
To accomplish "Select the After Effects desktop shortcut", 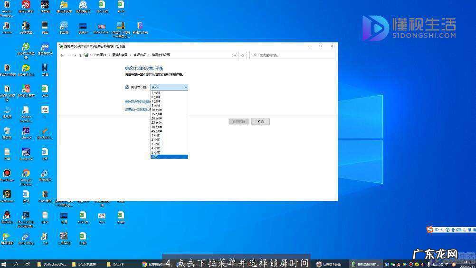I will 26,131.
